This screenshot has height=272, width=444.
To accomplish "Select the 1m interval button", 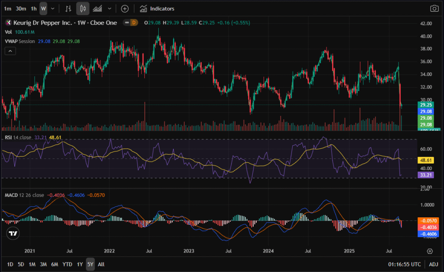I will [x=7, y=9].
